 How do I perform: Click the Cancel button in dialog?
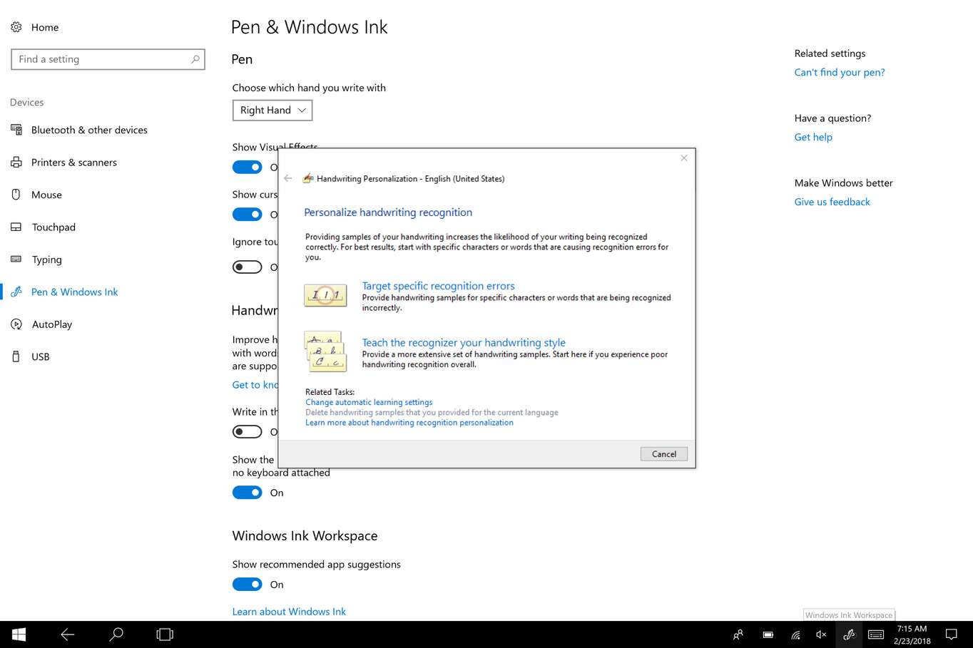tap(664, 454)
